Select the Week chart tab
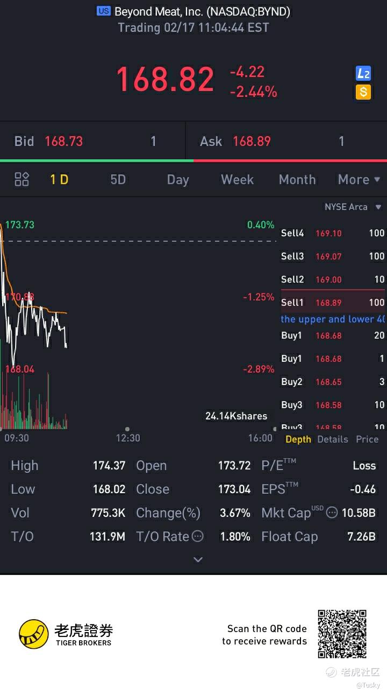The width and height of the screenshot is (387, 694). pyautogui.click(x=237, y=179)
